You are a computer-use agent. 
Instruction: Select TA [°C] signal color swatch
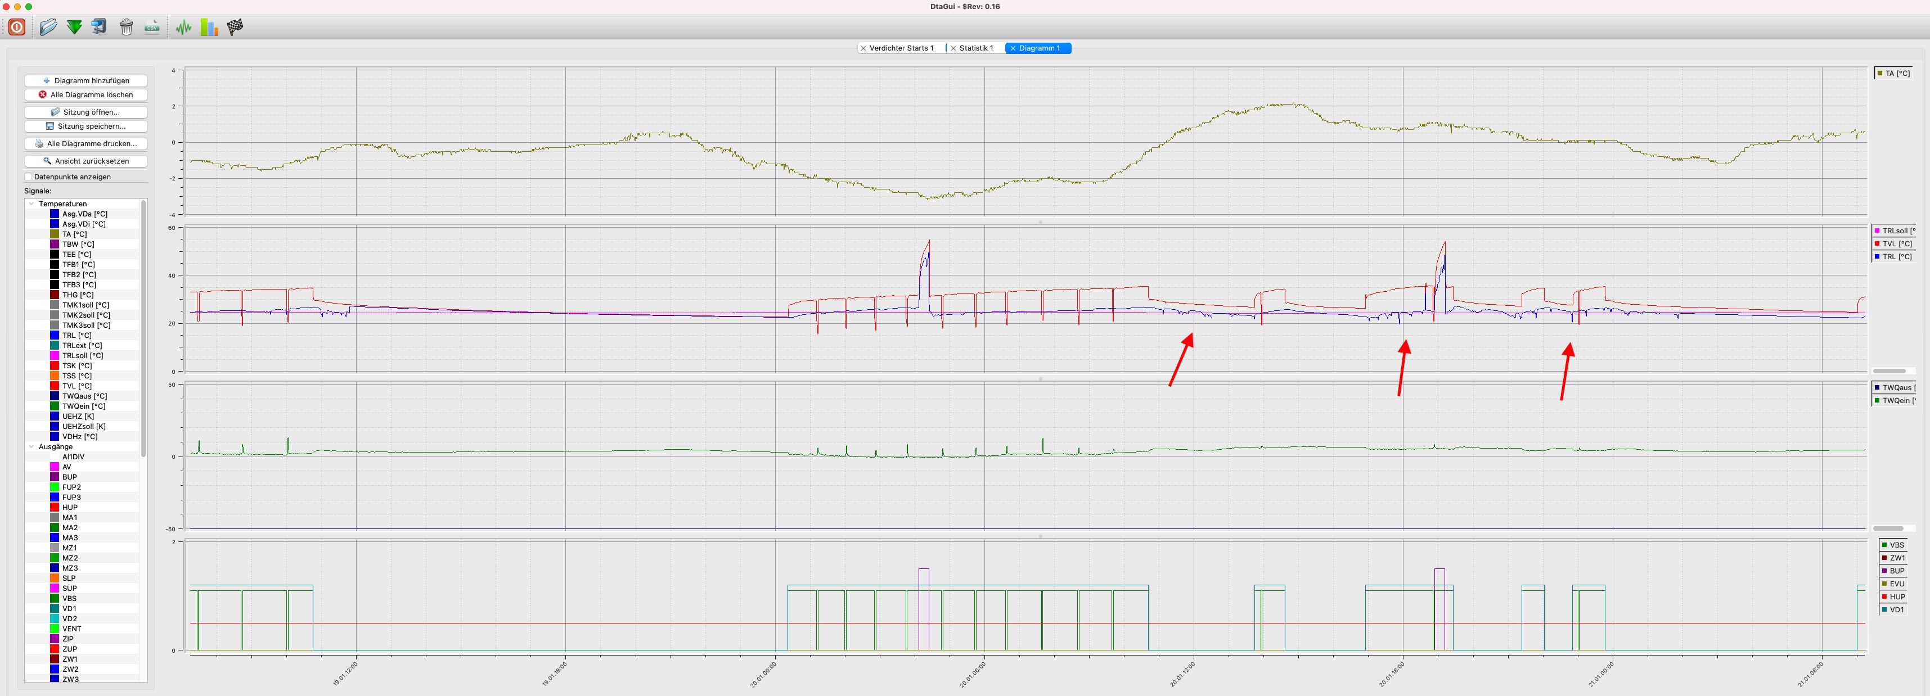pyautogui.click(x=55, y=234)
